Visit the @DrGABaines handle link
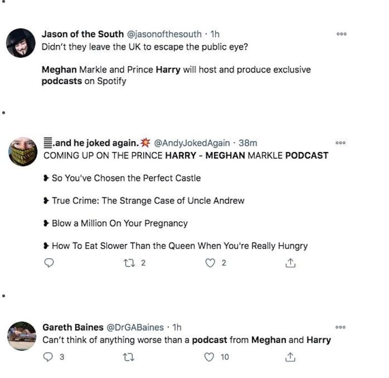Image resolution: width=389 pixels, height=378 pixels. pos(140,327)
